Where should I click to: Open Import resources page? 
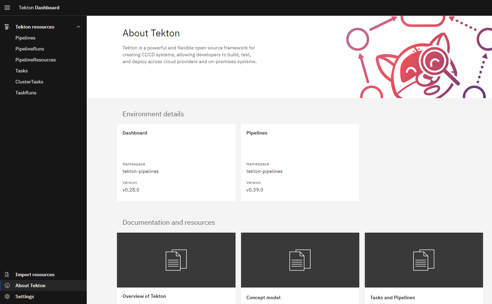35,274
